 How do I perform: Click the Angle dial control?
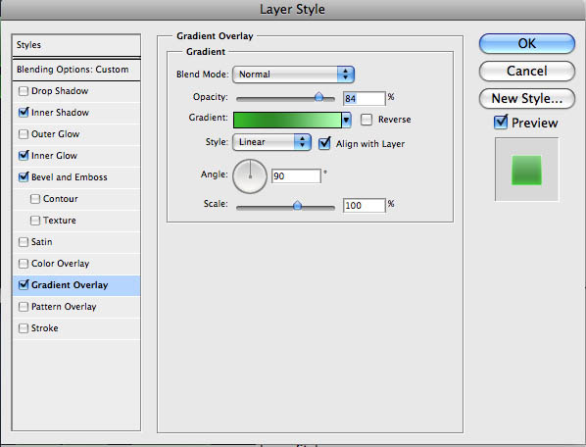pyautogui.click(x=250, y=176)
